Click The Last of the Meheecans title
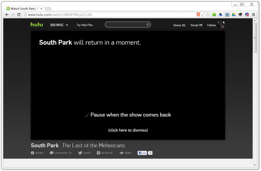 (94, 145)
